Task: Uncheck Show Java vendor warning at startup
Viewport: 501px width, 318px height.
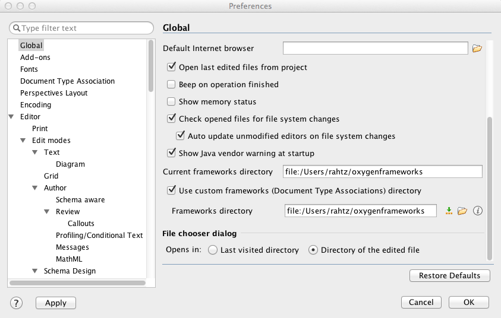Action: click(172, 153)
